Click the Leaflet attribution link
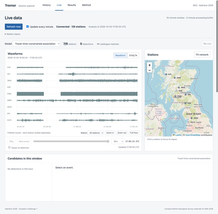The height and width of the screenshot is (214, 218). [178, 135]
